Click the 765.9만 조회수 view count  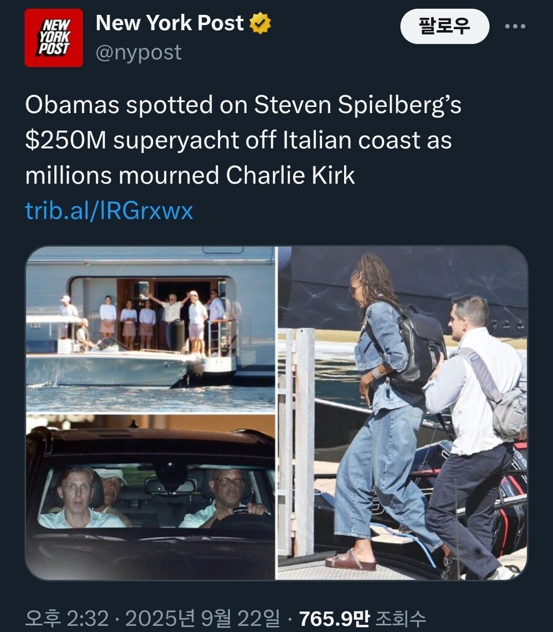(x=362, y=618)
